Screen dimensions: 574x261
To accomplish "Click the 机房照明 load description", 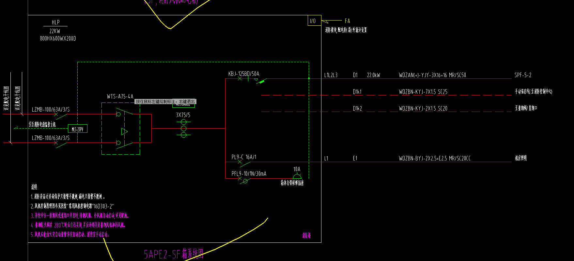I will point(521,158).
